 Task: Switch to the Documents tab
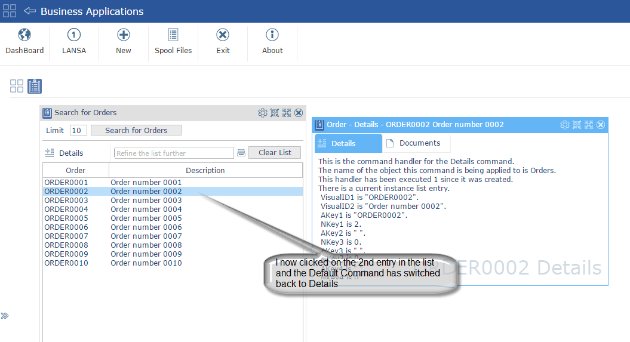pyautogui.click(x=416, y=143)
